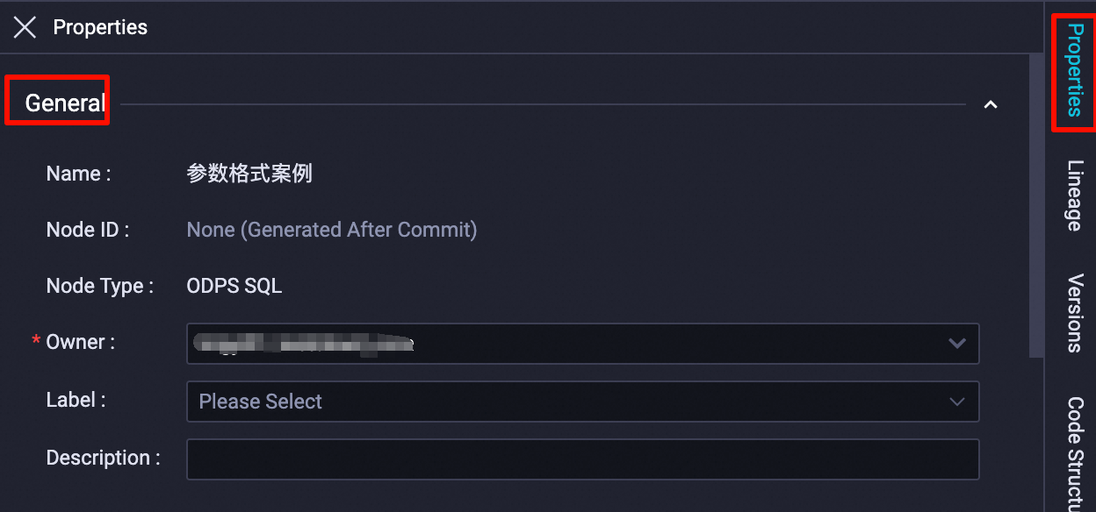The width and height of the screenshot is (1096, 512).
Task: Close the Properties panel with the X icon
Action: click(25, 27)
